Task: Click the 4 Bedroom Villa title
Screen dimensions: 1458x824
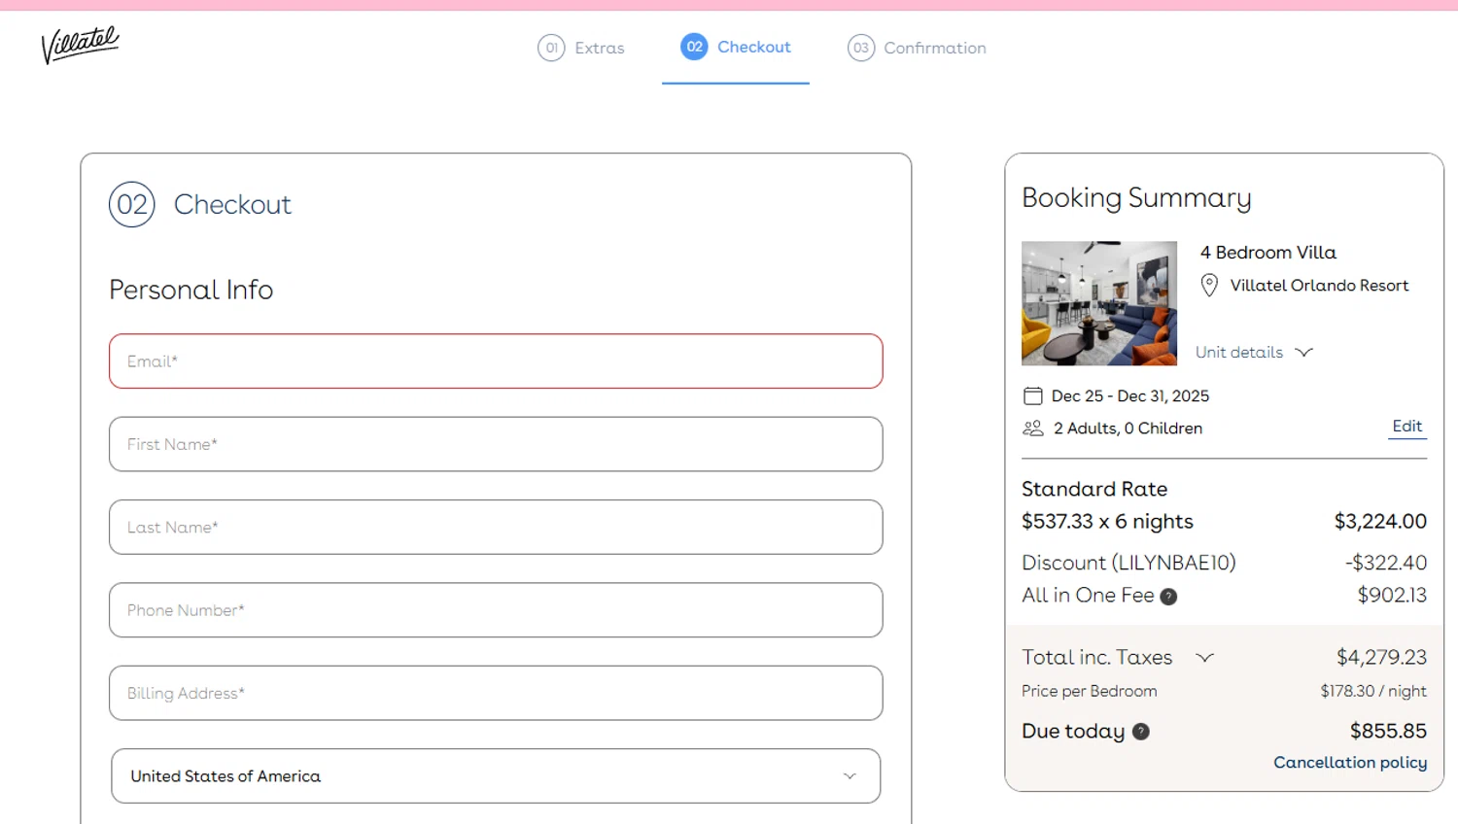Action: [x=1268, y=253]
